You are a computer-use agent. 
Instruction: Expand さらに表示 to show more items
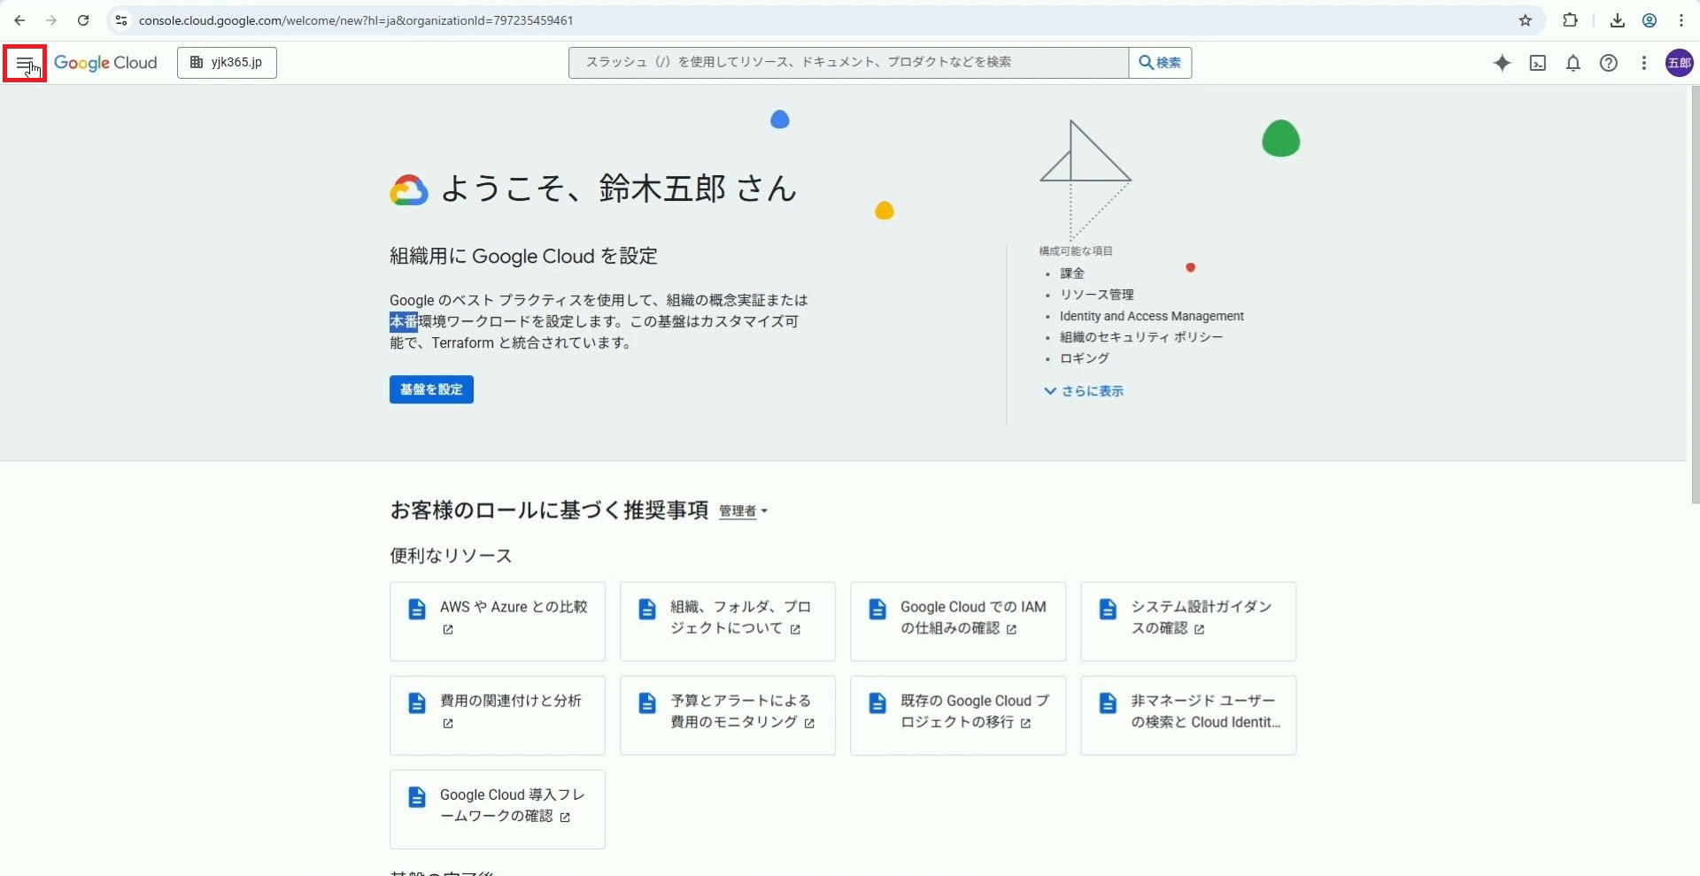(1084, 391)
